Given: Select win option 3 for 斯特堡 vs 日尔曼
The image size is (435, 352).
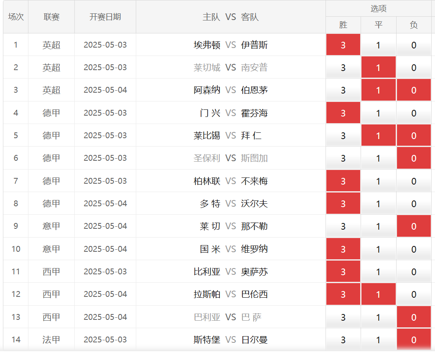Looking at the screenshot, I should (343, 339).
